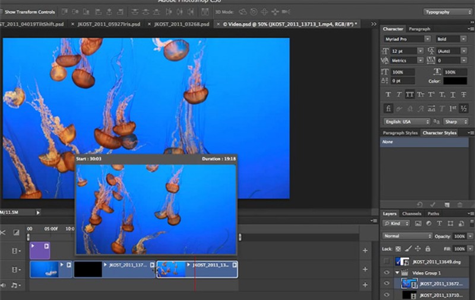475x300 pixels.
Task: Toggle lock all padlock icon
Action: [x=427, y=249]
